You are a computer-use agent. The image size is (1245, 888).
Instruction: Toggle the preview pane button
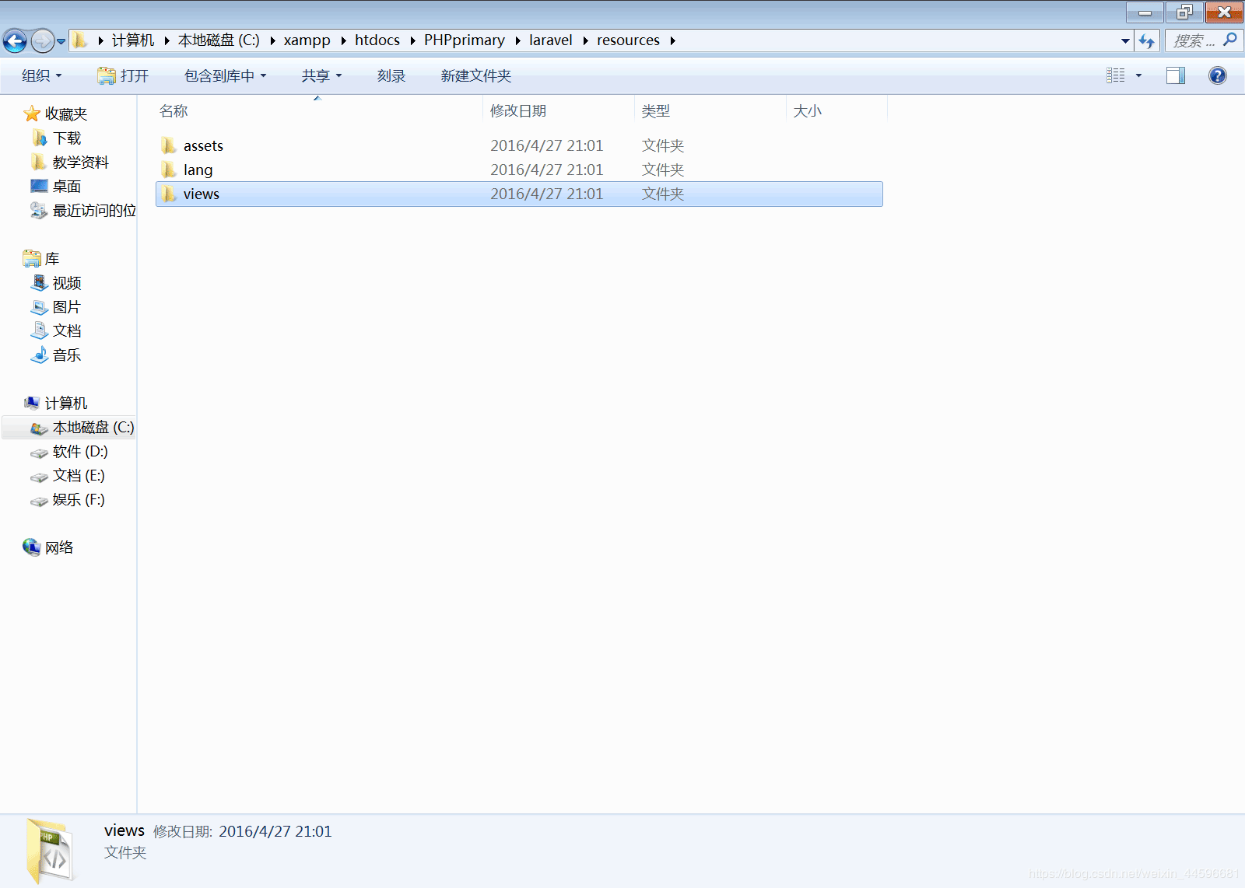pos(1175,75)
